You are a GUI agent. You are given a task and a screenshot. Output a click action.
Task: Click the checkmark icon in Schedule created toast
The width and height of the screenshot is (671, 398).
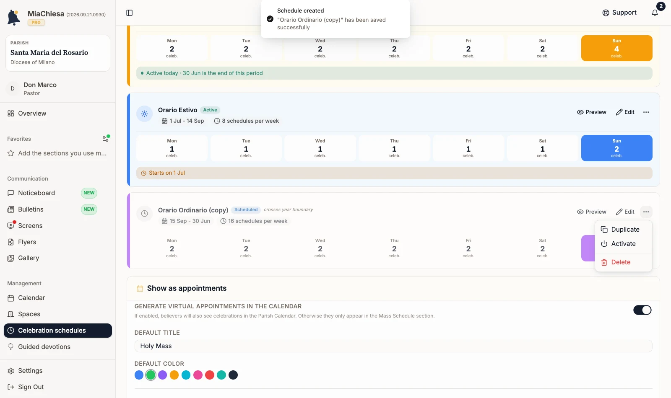tap(270, 19)
